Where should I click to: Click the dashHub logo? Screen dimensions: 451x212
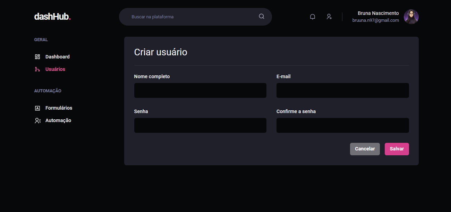coord(52,17)
